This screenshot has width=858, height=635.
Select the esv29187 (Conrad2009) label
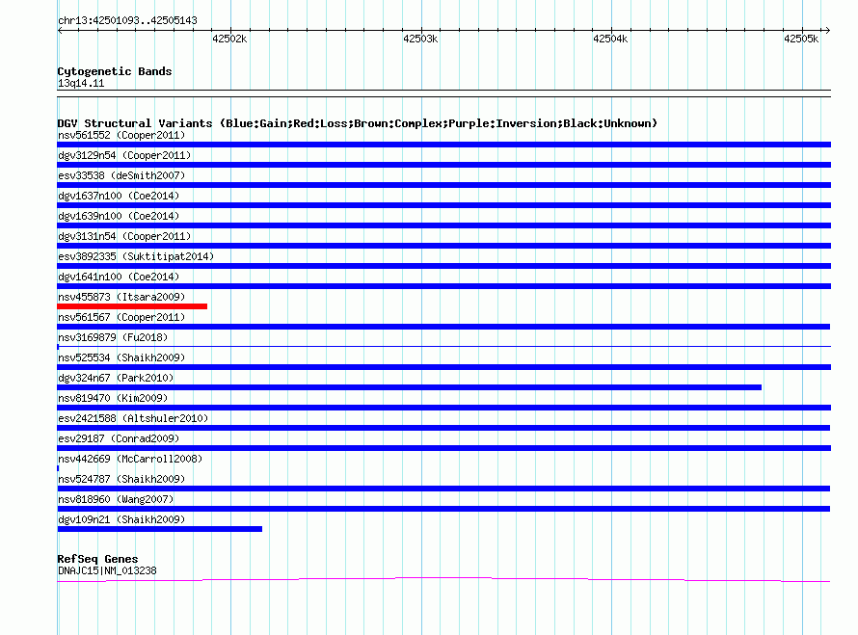click(119, 438)
